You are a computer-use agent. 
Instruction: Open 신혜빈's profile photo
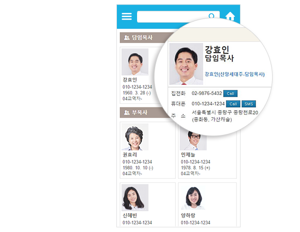[x=135, y=197]
